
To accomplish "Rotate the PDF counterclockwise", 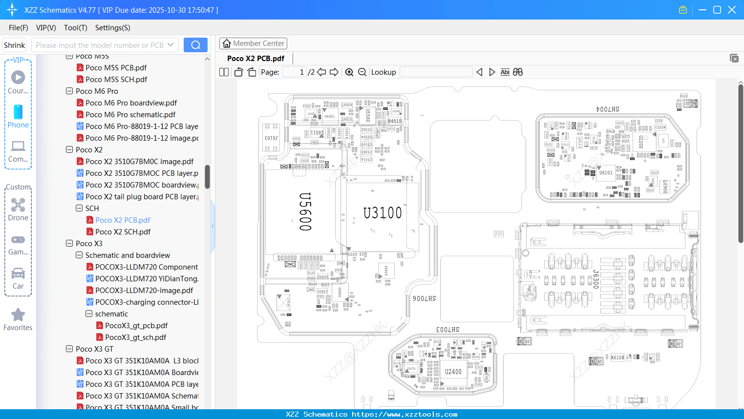I will coord(238,72).
